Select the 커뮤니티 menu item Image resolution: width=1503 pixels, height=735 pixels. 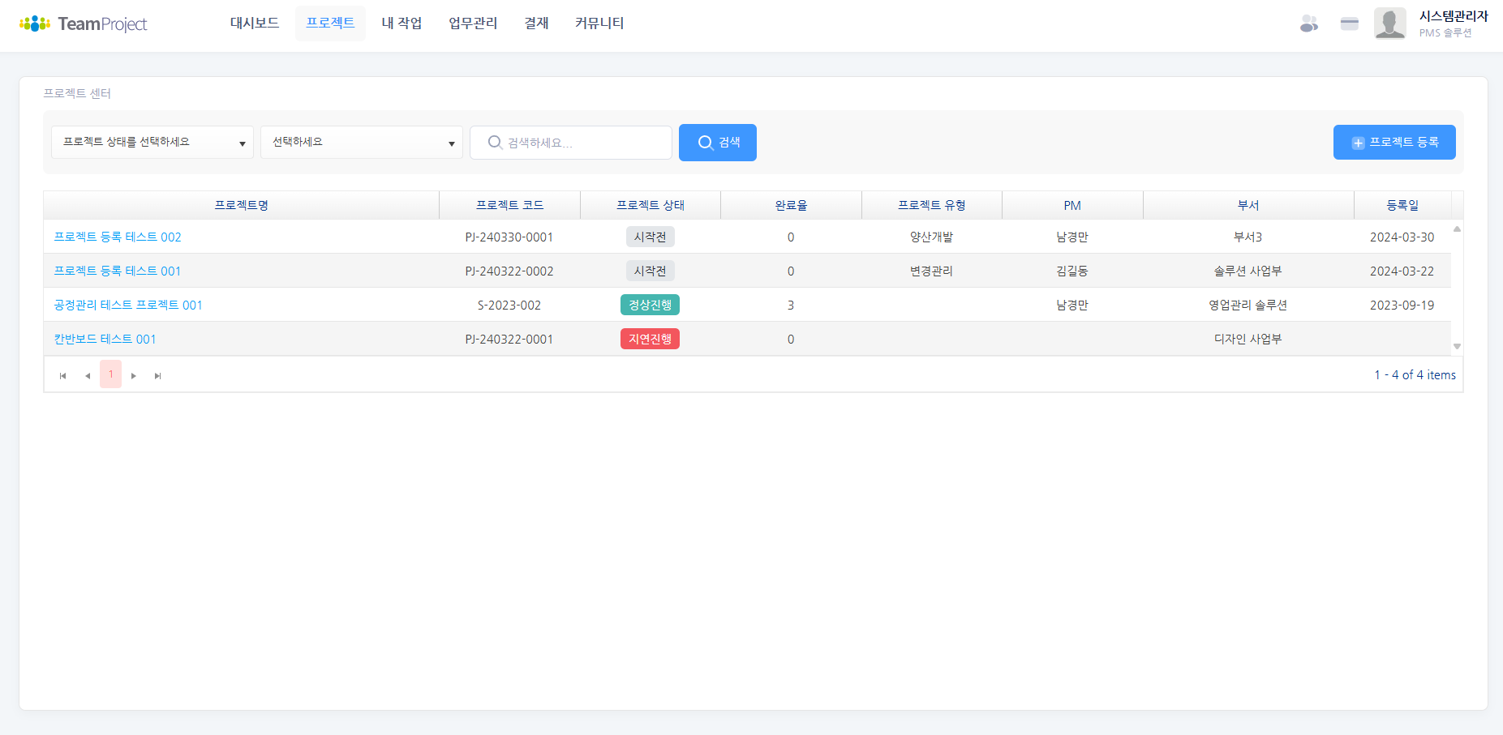pyautogui.click(x=599, y=24)
